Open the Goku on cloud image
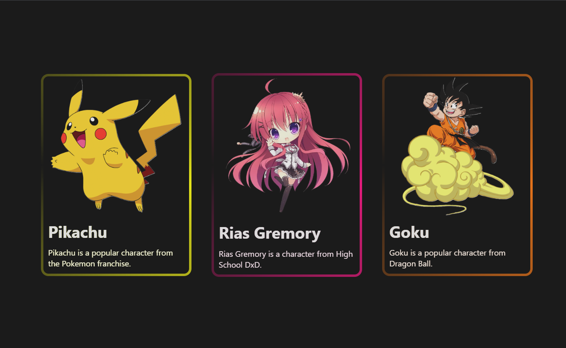Image resolution: width=566 pixels, height=348 pixels. coord(457,146)
